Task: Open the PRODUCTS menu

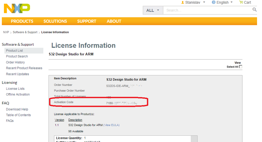Action: pyautogui.click(x=22, y=21)
